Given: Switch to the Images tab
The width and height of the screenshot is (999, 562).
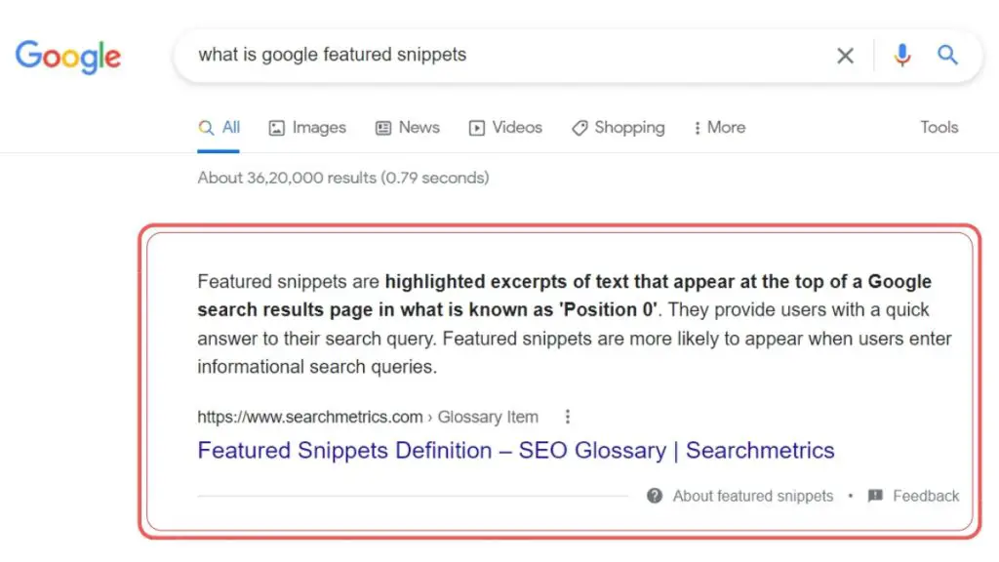Looking at the screenshot, I should (307, 128).
